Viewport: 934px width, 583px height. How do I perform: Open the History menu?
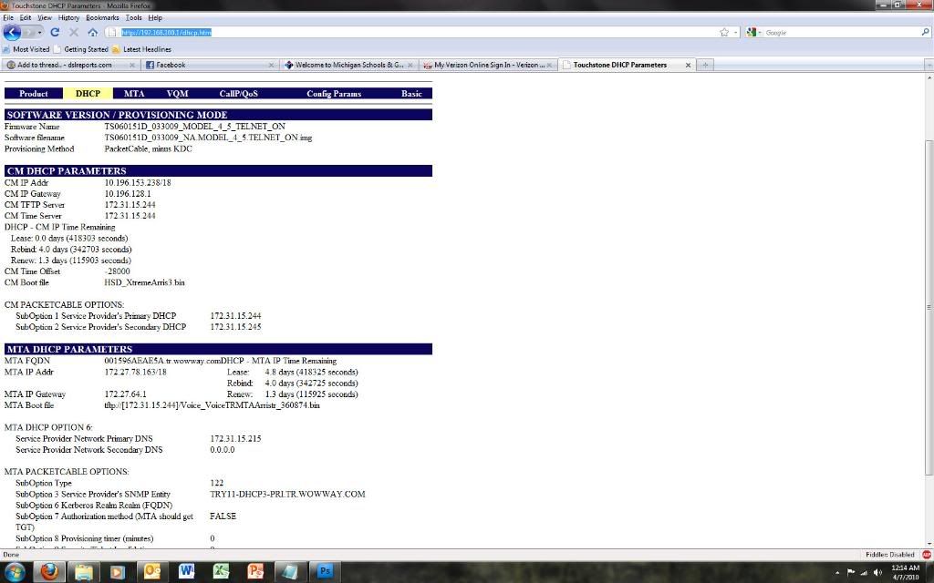[x=68, y=18]
